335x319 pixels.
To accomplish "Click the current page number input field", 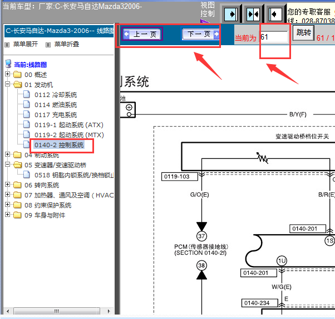I will pos(274,37).
